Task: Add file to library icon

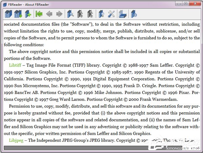Action: pyautogui.click(x=28, y=14)
